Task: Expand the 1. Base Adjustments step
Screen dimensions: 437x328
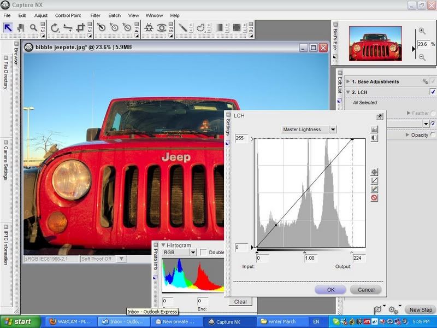Action: 347,81
